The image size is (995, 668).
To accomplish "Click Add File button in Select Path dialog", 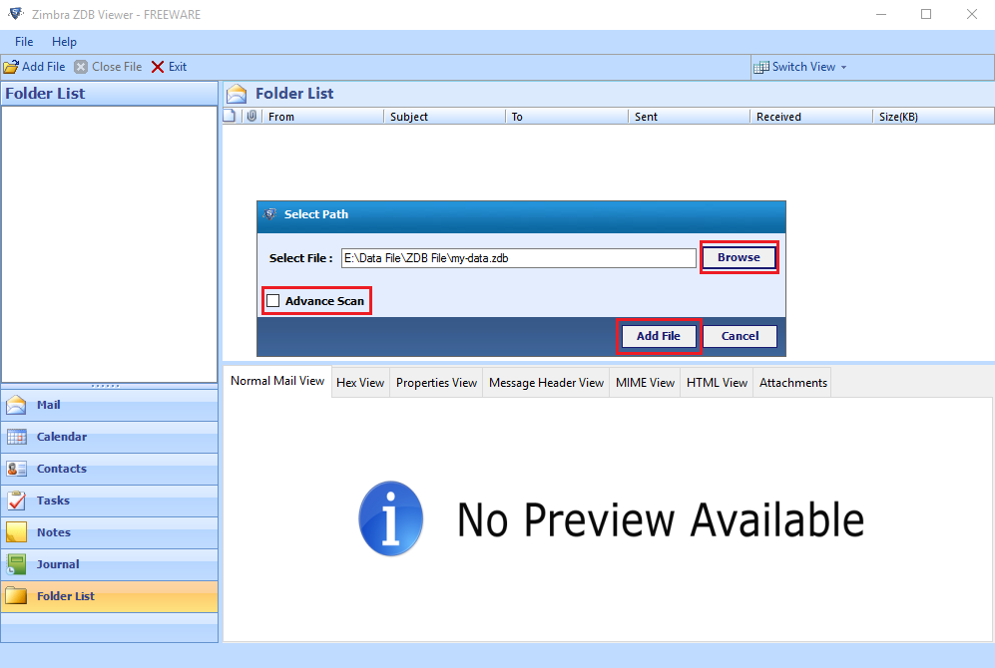I will click(659, 336).
